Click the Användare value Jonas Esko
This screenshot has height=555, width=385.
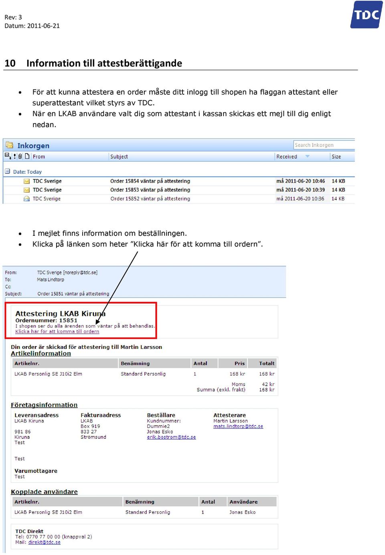[243, 512]
